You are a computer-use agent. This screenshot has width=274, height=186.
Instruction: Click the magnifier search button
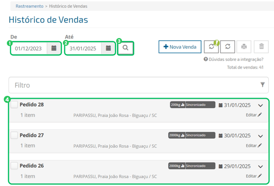pyautogui.click(x=126, y=48)
